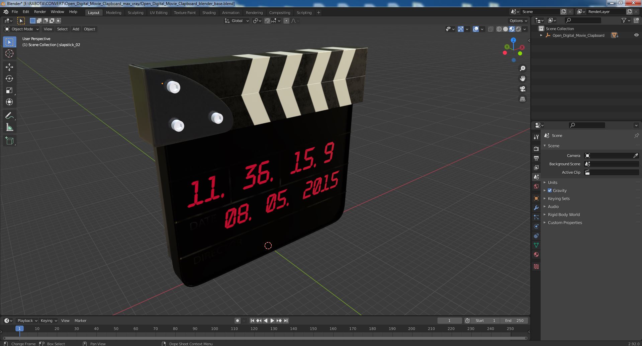Viewport: 642px width, 346px height.
Task: Activate the Move tool
Action: tap(9, 67)
